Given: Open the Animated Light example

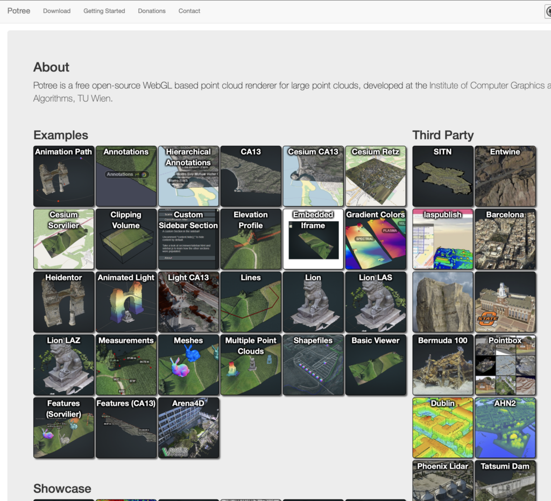Looking at the screenshot, I should point(126,302).
